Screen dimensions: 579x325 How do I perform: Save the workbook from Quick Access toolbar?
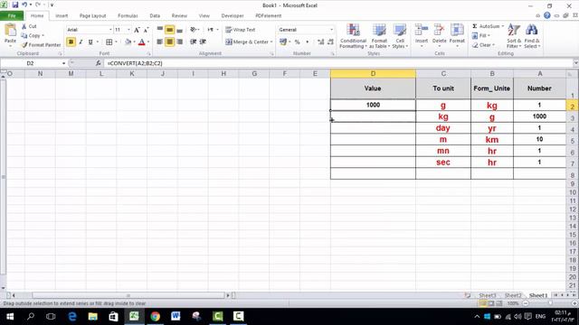(x=15, y=5)
